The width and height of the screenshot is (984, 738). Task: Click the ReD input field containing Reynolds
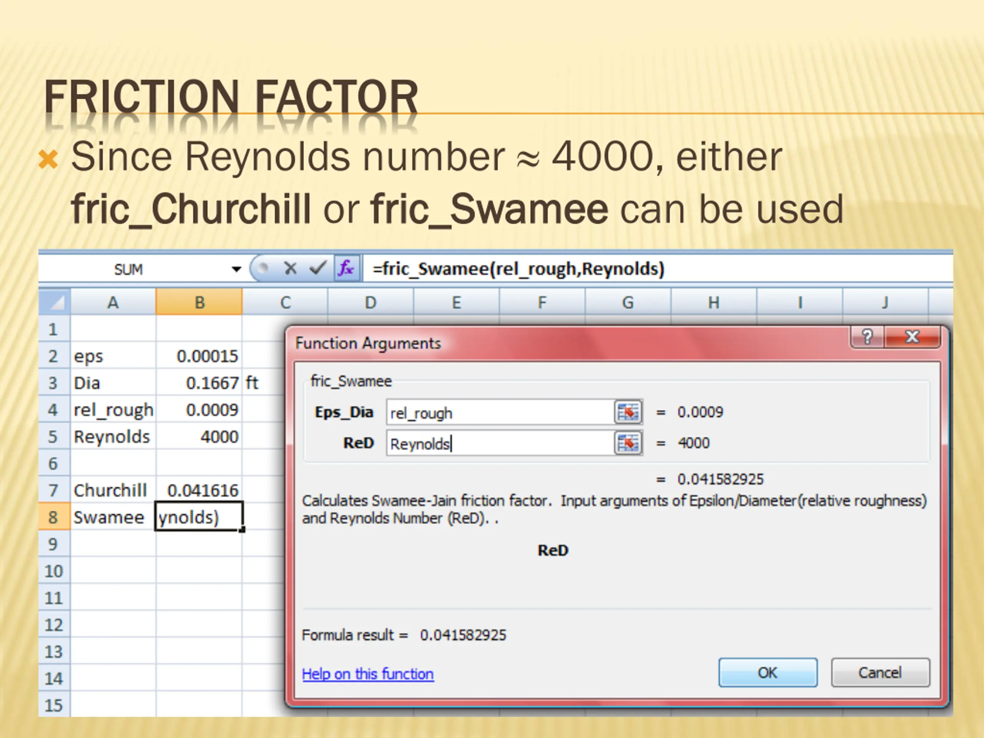point(500,443)
